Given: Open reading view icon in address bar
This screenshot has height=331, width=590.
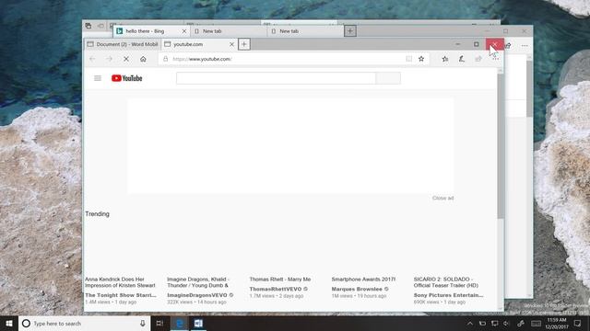Looking at the screenshot, I should pyautogui.click(x=408, y=59).
